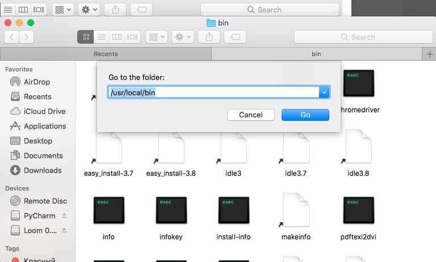Click the Tags sidebar heading
The width and height of the screenshot is (436, 262).
tap(12, 248)
